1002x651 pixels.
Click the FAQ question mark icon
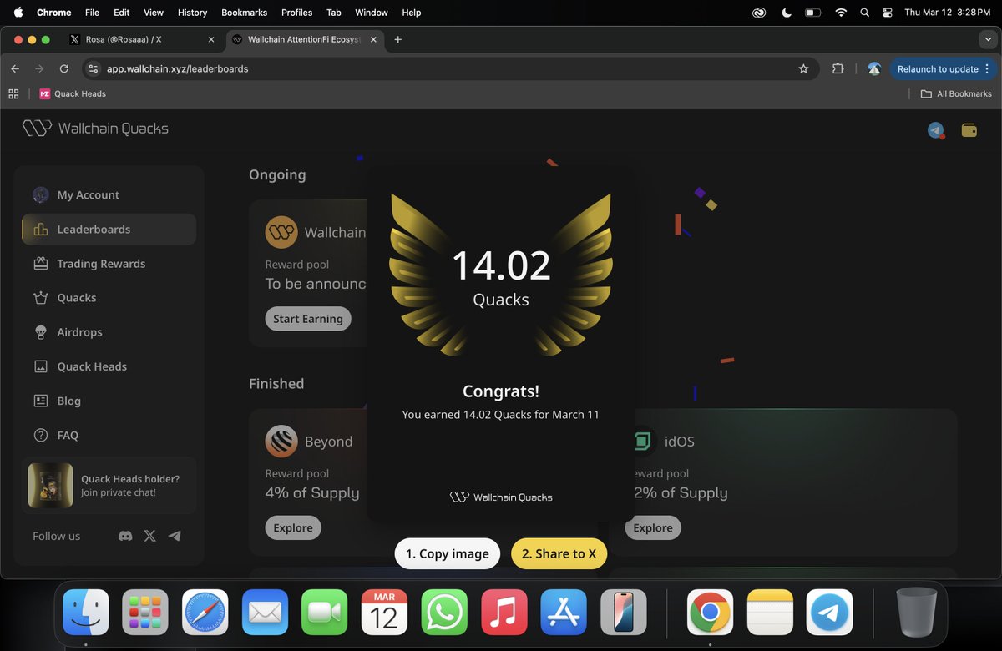point(40,435)
